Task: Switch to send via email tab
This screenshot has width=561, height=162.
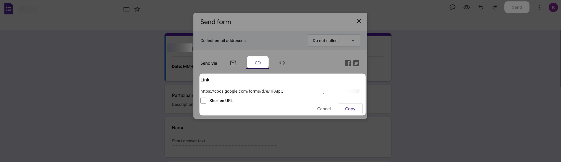Action: [x=233, y=63]
